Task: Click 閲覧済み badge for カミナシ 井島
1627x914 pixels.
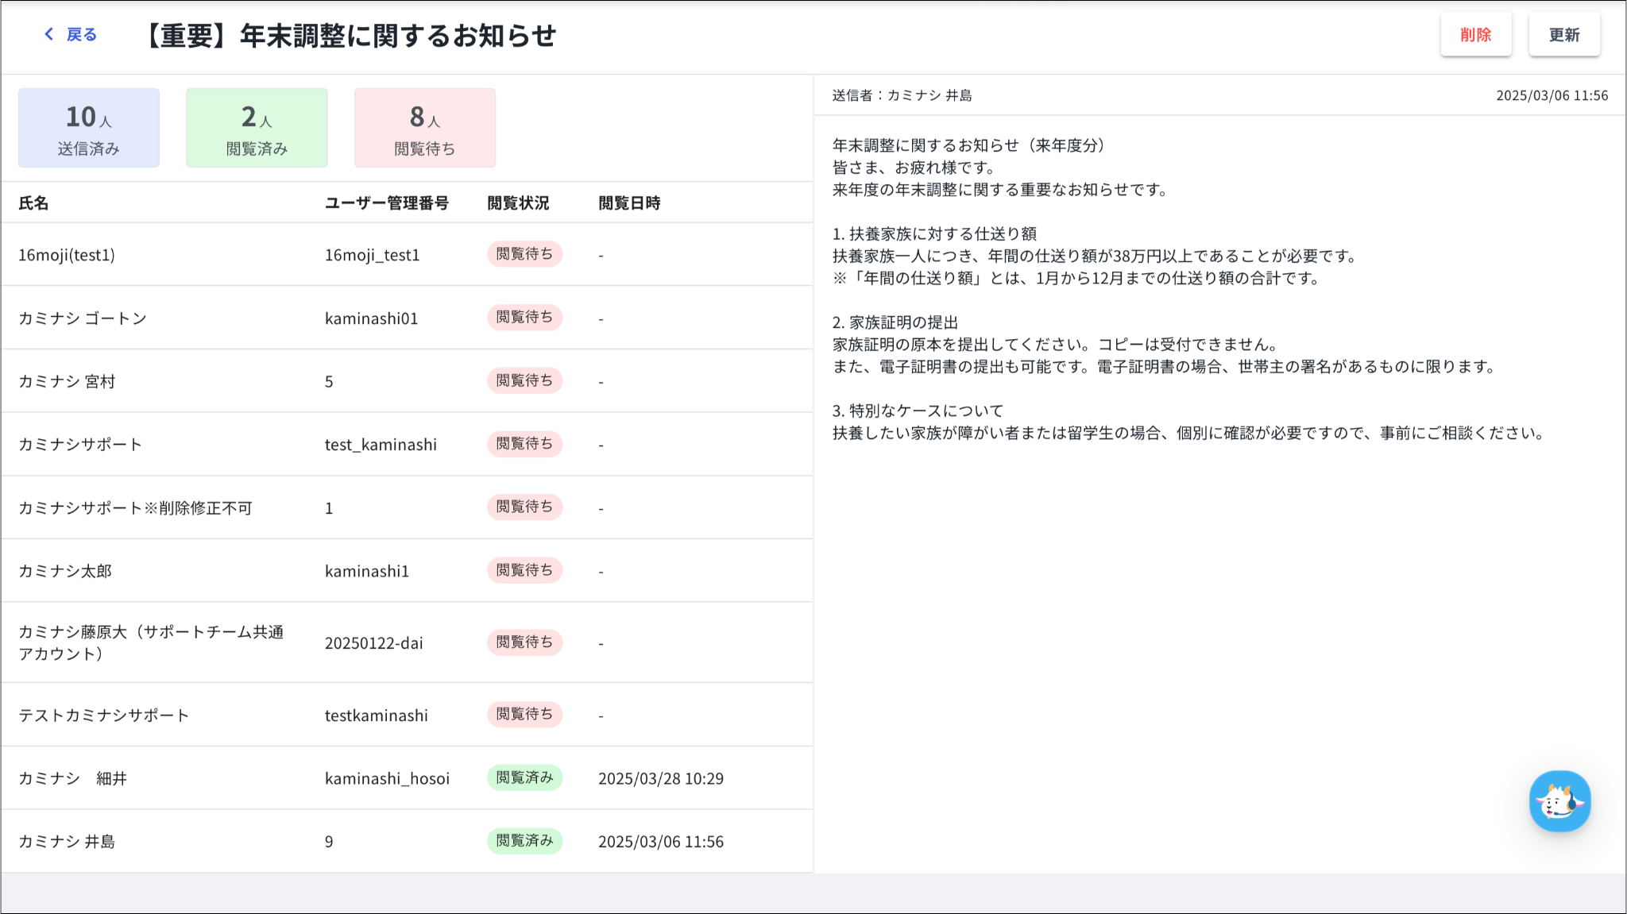Action: click(x=524, y=840)
